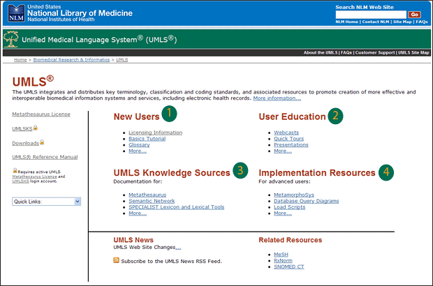Screen dimensions: 433x286
Task: Open About the UMLS menu item
Action: coord(321,53)
